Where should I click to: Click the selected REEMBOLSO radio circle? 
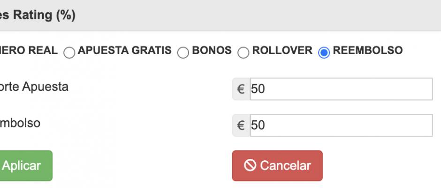click(324, 53)
